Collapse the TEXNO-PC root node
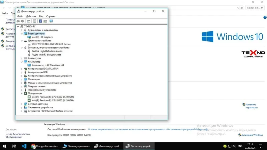Viewport: 267px width, 150px height. pyautogui.click(x=18, y=27)
